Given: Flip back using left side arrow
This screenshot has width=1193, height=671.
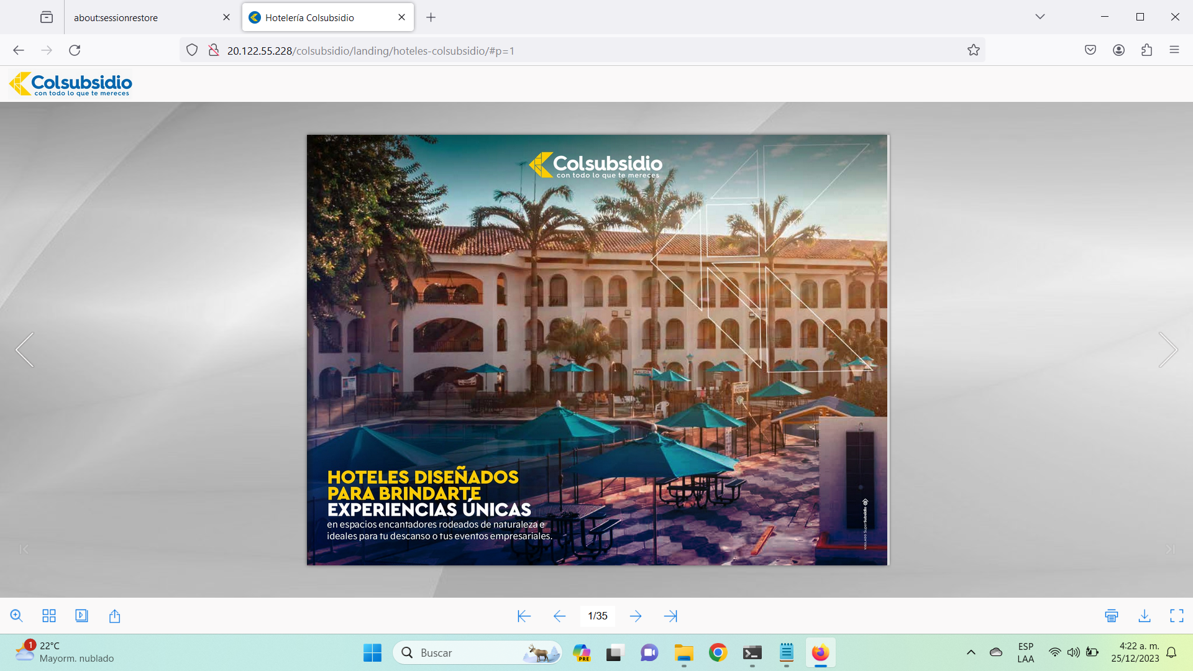Looking at the screenshot, I should [25, 350].
